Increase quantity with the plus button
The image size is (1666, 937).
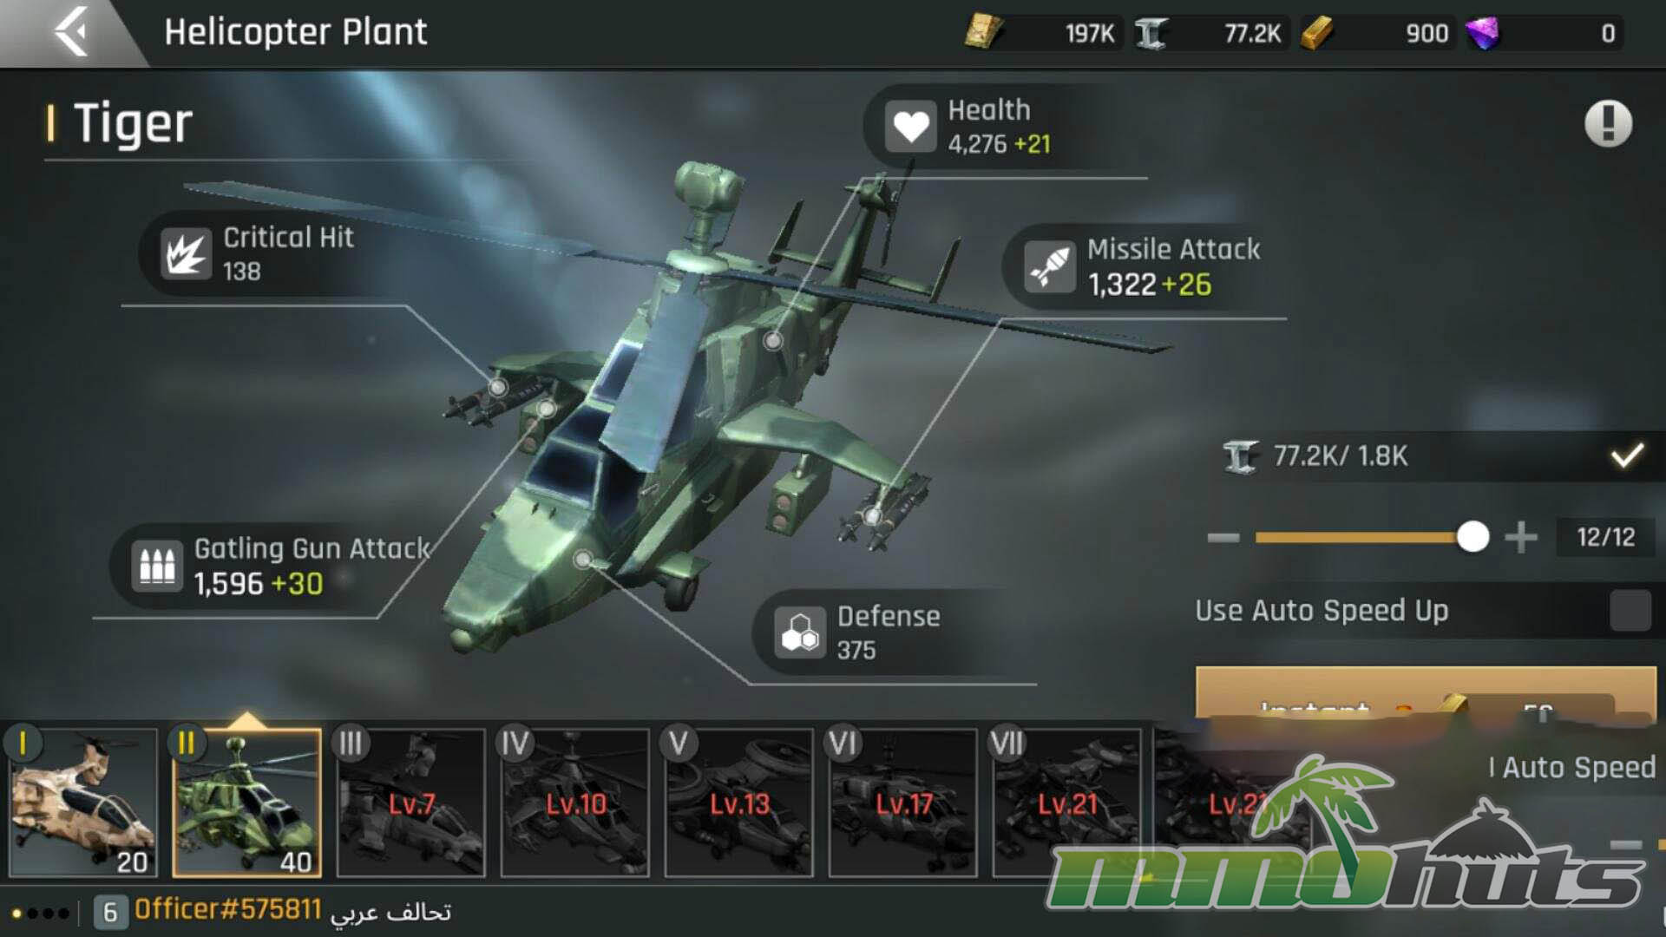coord(1521,538)
